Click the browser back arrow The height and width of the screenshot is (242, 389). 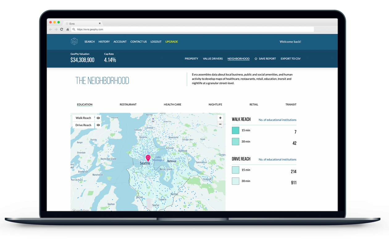[x=50, y=29]
